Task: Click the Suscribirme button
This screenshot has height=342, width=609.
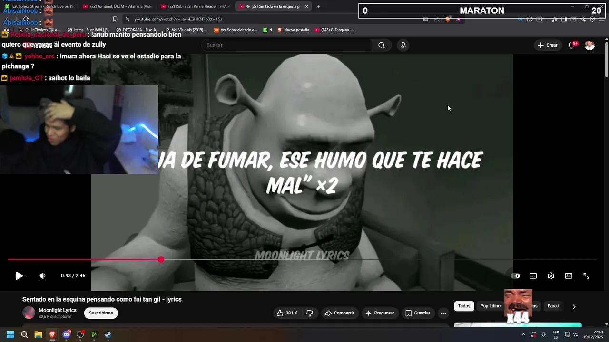Action: 101,313
